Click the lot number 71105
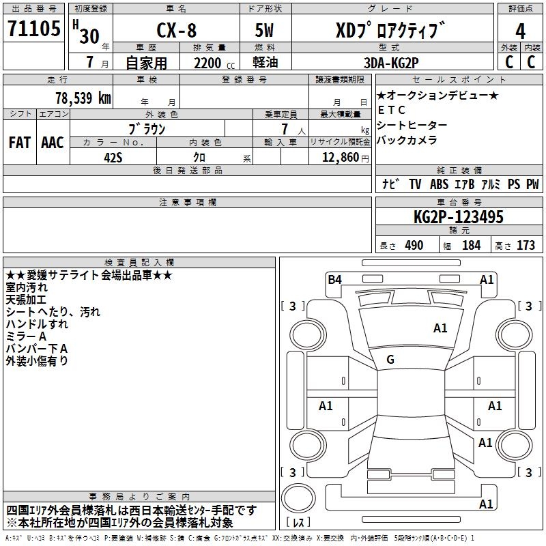546x546 pixels. [33, 28]
